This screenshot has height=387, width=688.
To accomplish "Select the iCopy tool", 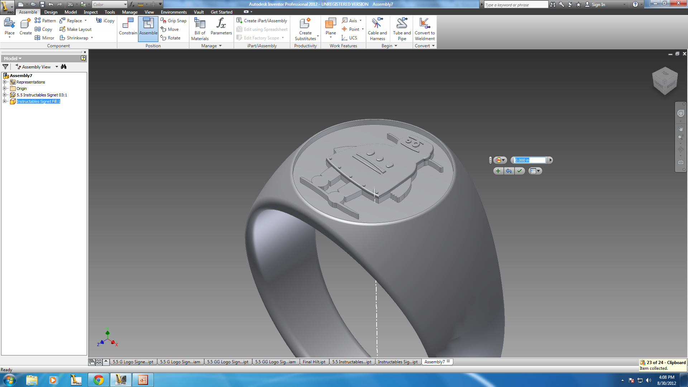I will click(x=105, y=20).
